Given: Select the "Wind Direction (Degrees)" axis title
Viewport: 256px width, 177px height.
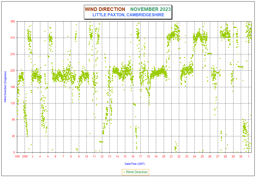Looking at the screenshot, I should 5,87.
